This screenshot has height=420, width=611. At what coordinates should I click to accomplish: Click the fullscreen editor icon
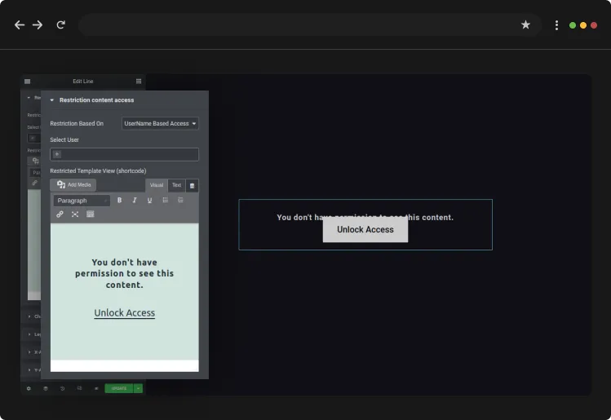[x=75, y=214]
